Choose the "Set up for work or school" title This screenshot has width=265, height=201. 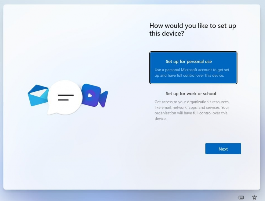point(191,94)
